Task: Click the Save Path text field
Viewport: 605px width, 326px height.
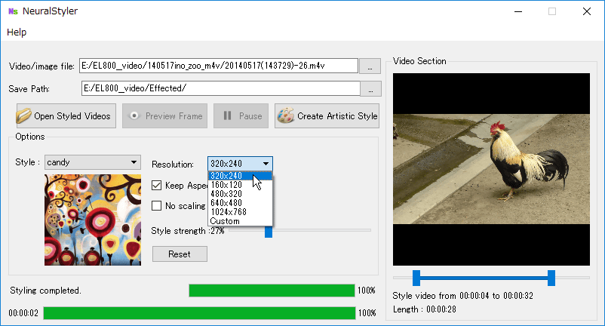Action: coord(219,88)
